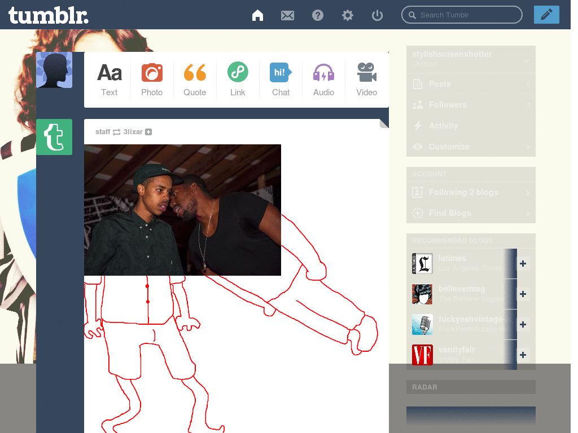Open the help question mark icon

tap(317, 15)
